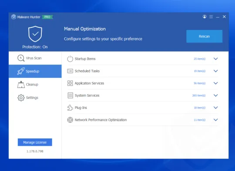Click the "25 item(s)" count for Startup Items

pyautogui.click(x=199, y=59)
